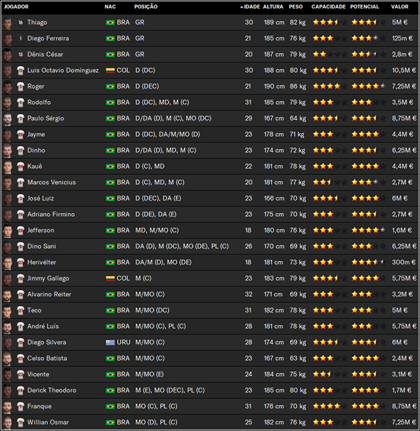This screenshot has width=420, height=431.
Task: Sort by the ALTURA column header
Action: (273, 7)
